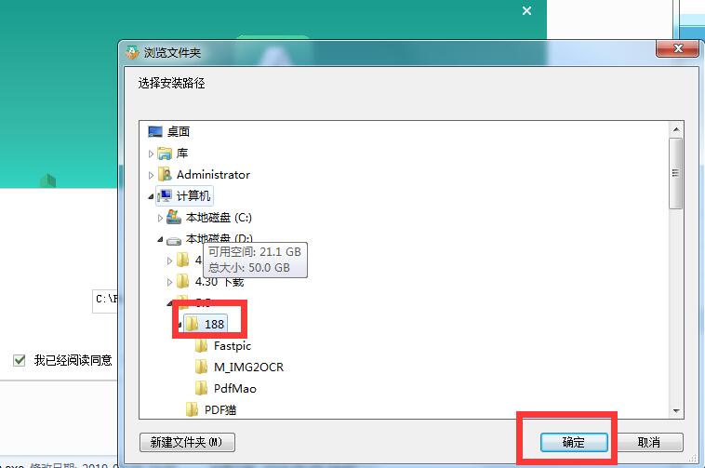Expand the 库 libraries node

click(x=151, y=154)
